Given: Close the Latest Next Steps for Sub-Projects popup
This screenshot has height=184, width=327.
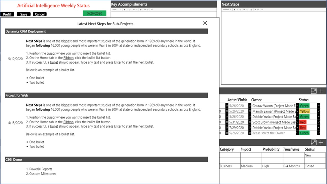Looking at the screenshot, I should coord(205,23).
